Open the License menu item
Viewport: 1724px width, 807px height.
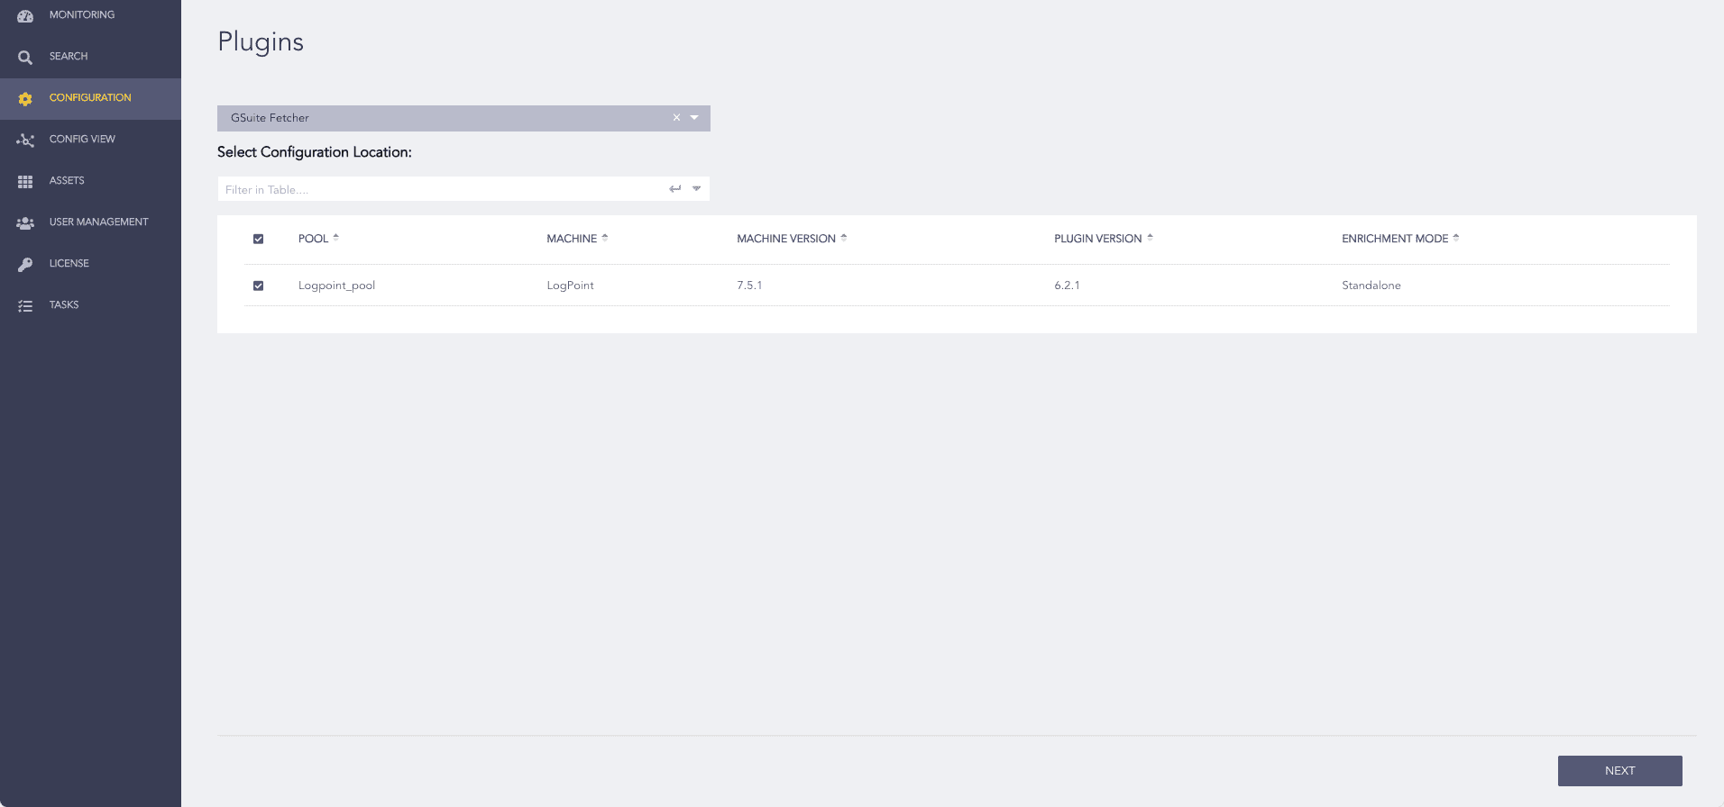69,264
